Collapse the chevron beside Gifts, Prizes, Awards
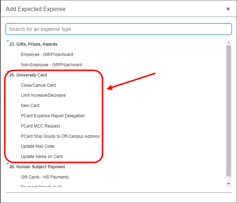 coord(7,41)
